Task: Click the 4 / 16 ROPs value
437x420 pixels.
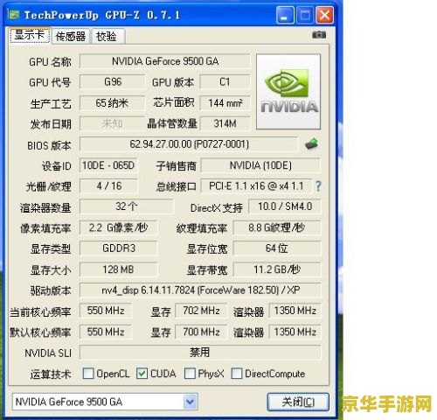Action: 108,186
